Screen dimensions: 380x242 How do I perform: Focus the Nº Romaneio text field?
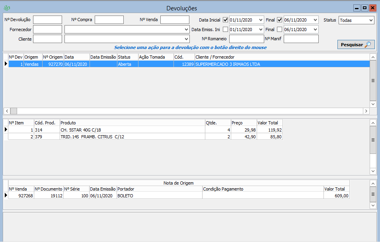click(x=246, y=39)
